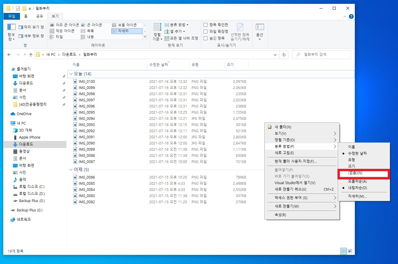Select 타일 tiles layout

(56, 37)
